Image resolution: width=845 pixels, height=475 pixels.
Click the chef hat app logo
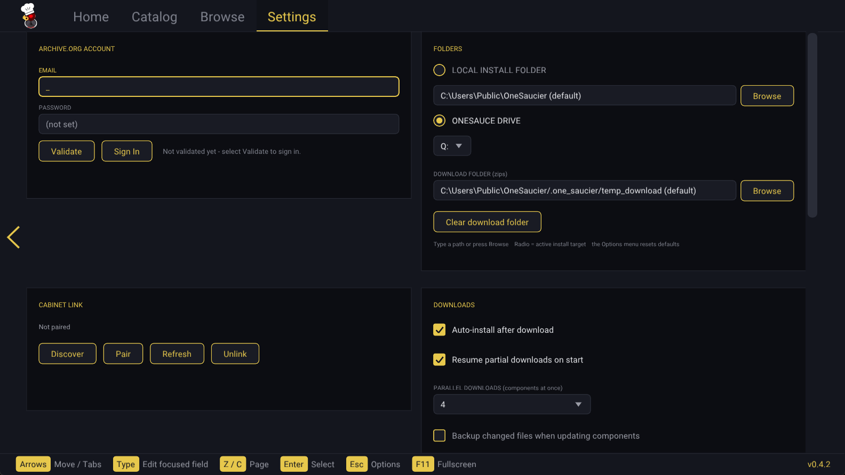(x=29, y=15)
